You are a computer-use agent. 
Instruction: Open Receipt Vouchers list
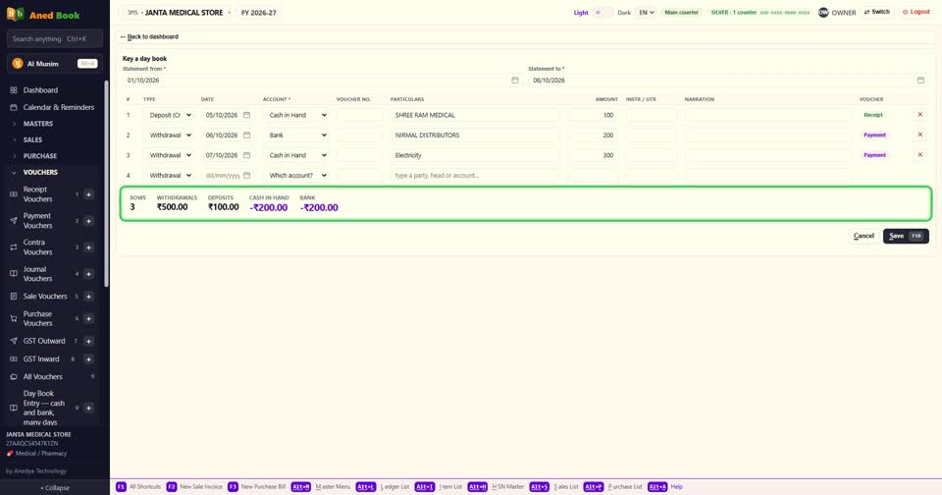38,194
